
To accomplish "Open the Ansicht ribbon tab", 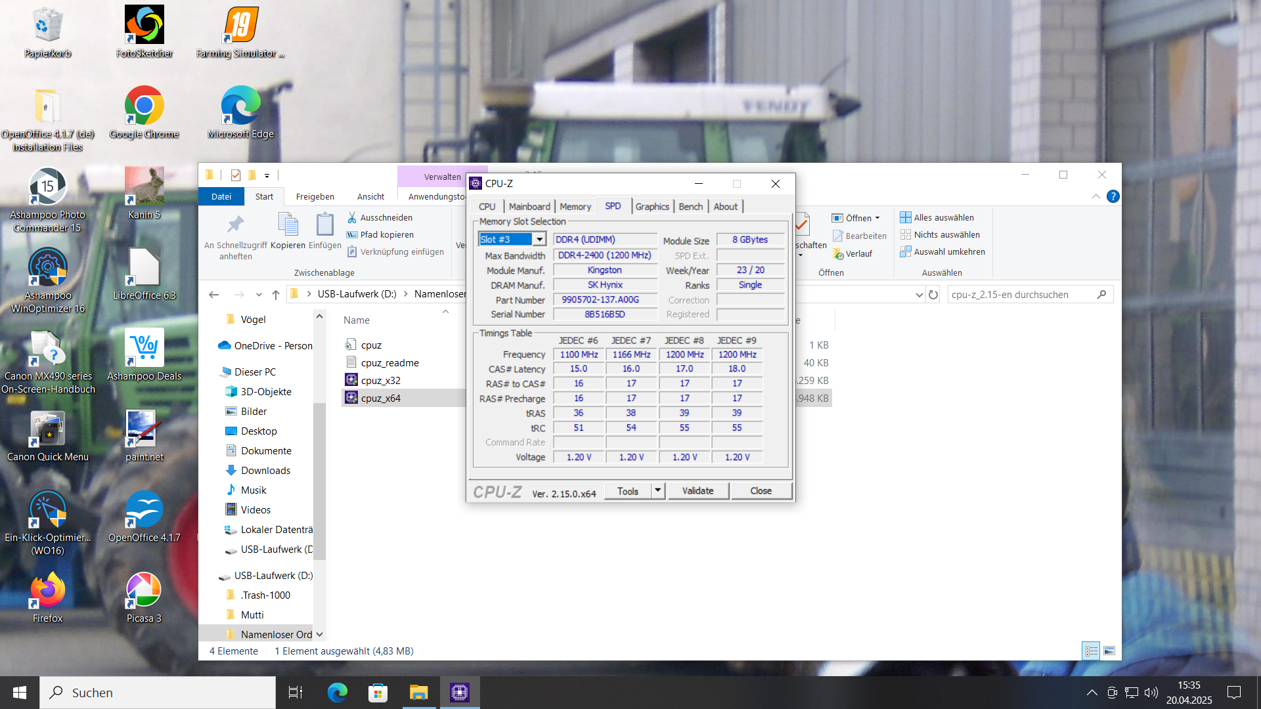I will point(370,196).
